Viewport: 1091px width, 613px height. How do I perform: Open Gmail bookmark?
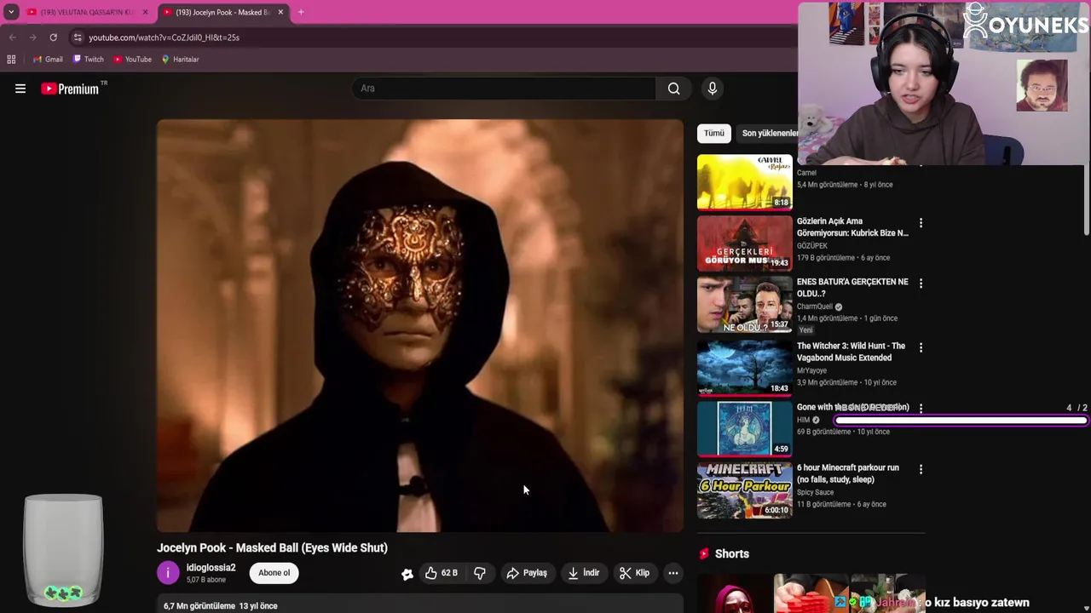point(48,60)
